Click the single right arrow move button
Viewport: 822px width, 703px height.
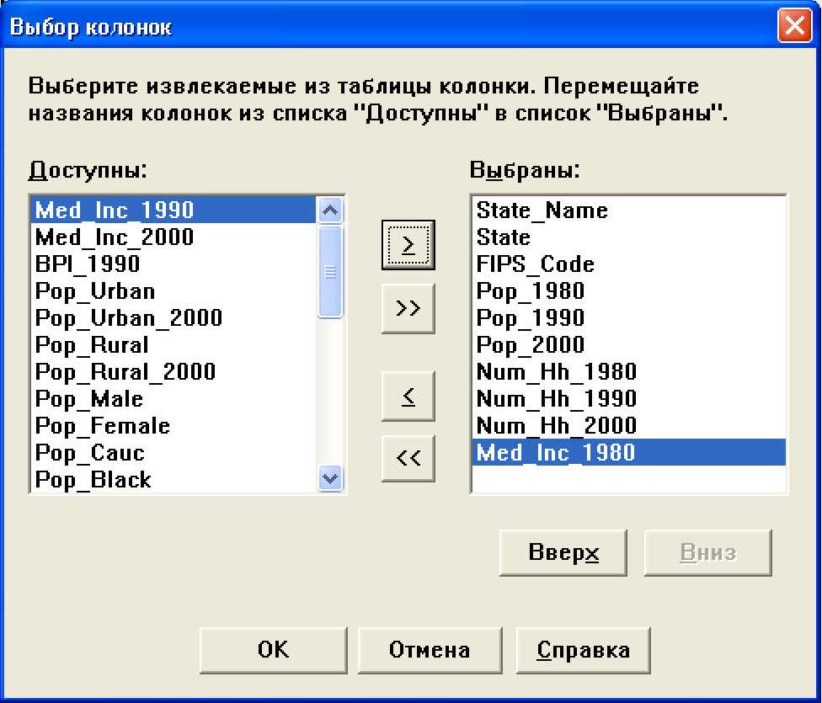[x=408, y=245]
